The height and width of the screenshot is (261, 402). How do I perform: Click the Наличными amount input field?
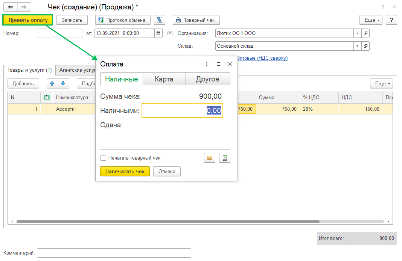pos(182,111)
